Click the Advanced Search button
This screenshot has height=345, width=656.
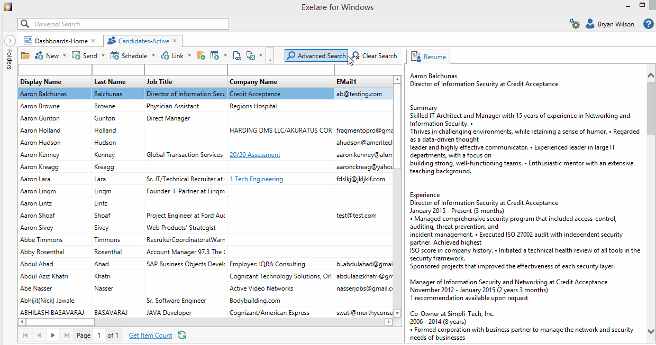[x=316, y=55]
